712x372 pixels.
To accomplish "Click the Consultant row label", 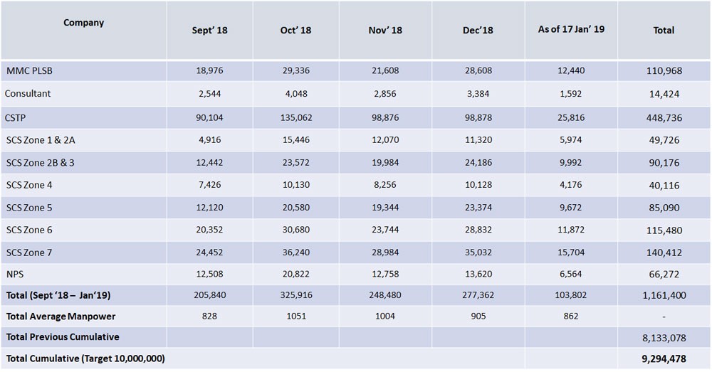I will coord(28,94).
